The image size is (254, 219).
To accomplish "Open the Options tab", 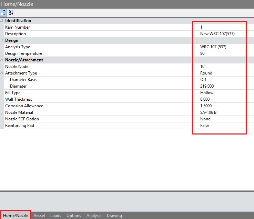I will coord(74,216).
